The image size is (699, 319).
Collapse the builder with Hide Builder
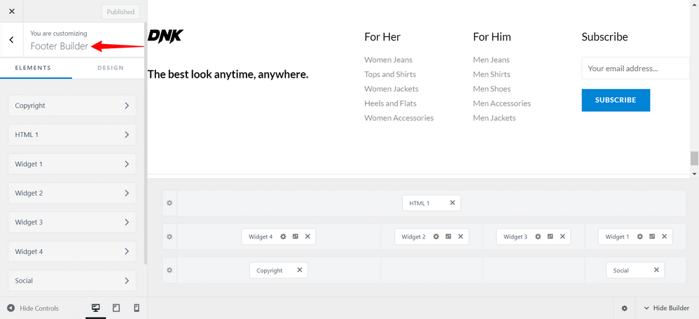click(x=665, y=309)
